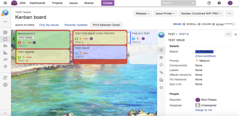The width and height of the screenshot is (239, 116).
Task: Click project avatar in issue detail panel
Action: 161,35
